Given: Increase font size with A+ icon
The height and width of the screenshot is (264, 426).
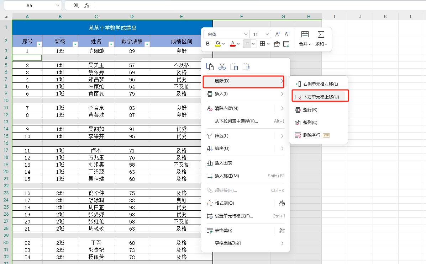Looking at the screenshot, I should (x=278, y=34).
